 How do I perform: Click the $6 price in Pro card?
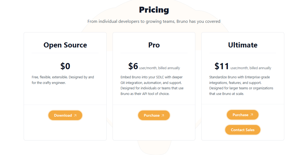133,66
